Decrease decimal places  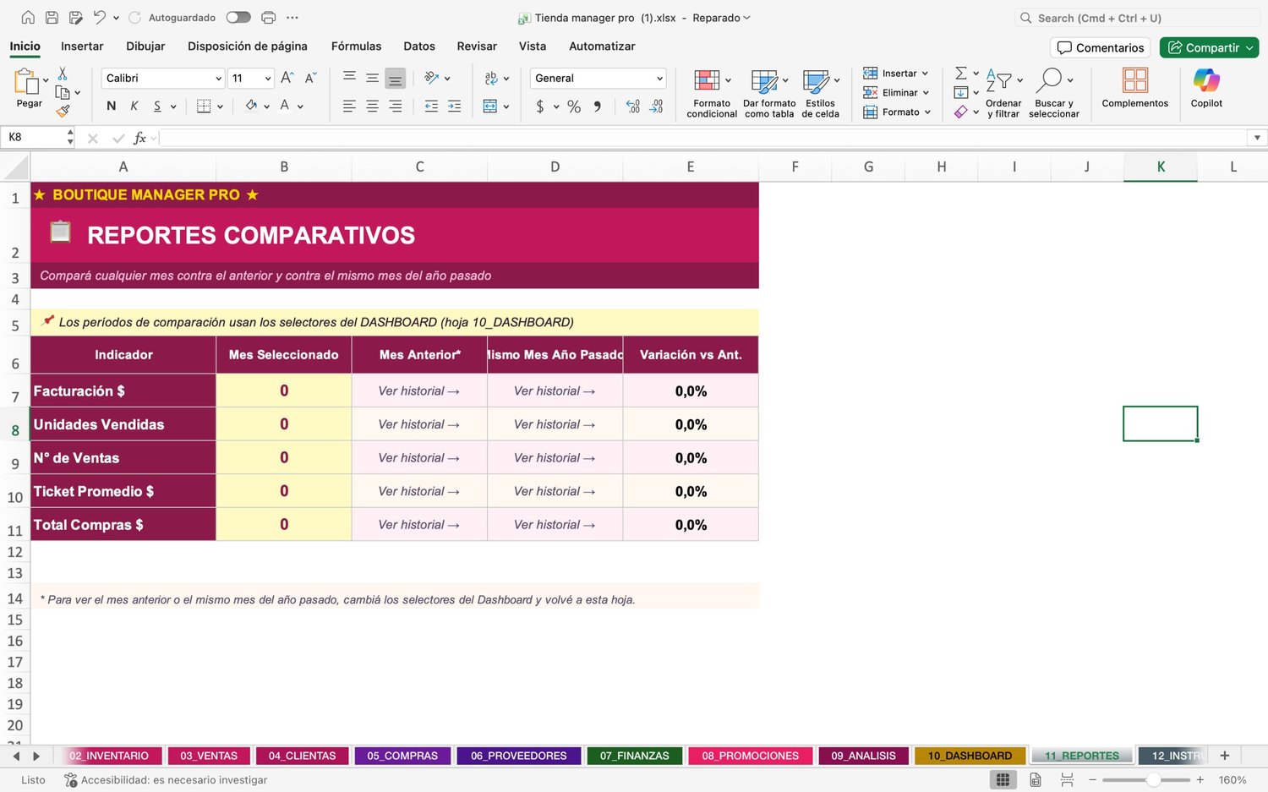tap(657, 107)
